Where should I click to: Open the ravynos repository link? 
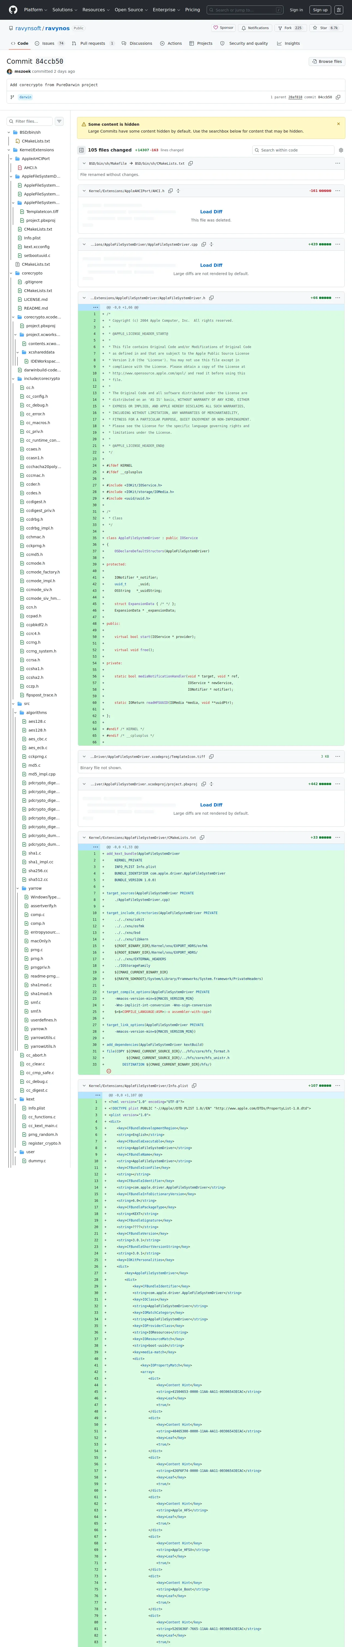[x=58, y=28]
